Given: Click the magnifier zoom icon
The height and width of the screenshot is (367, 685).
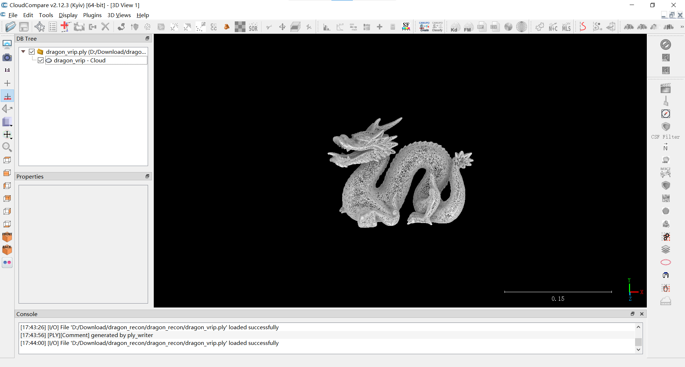Looking at the screenshot, I should click(7, 147).
